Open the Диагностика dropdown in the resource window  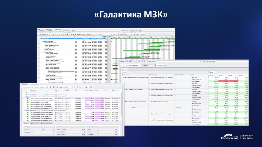[134, 66]
